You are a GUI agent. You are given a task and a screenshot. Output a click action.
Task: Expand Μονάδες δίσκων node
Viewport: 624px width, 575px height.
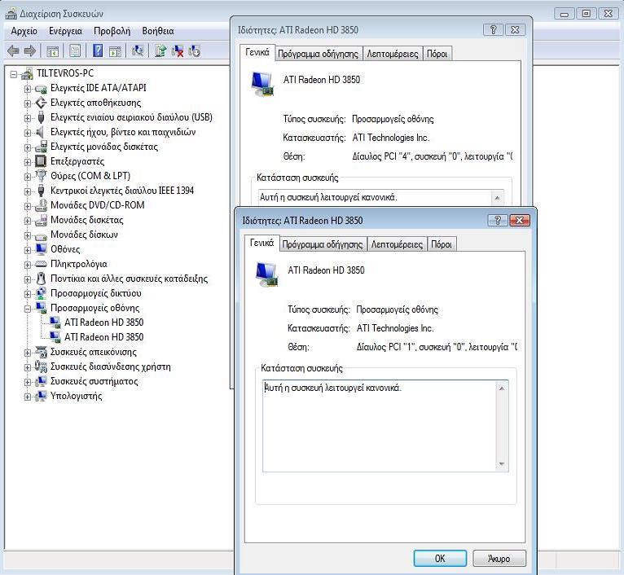coord(28,235)
